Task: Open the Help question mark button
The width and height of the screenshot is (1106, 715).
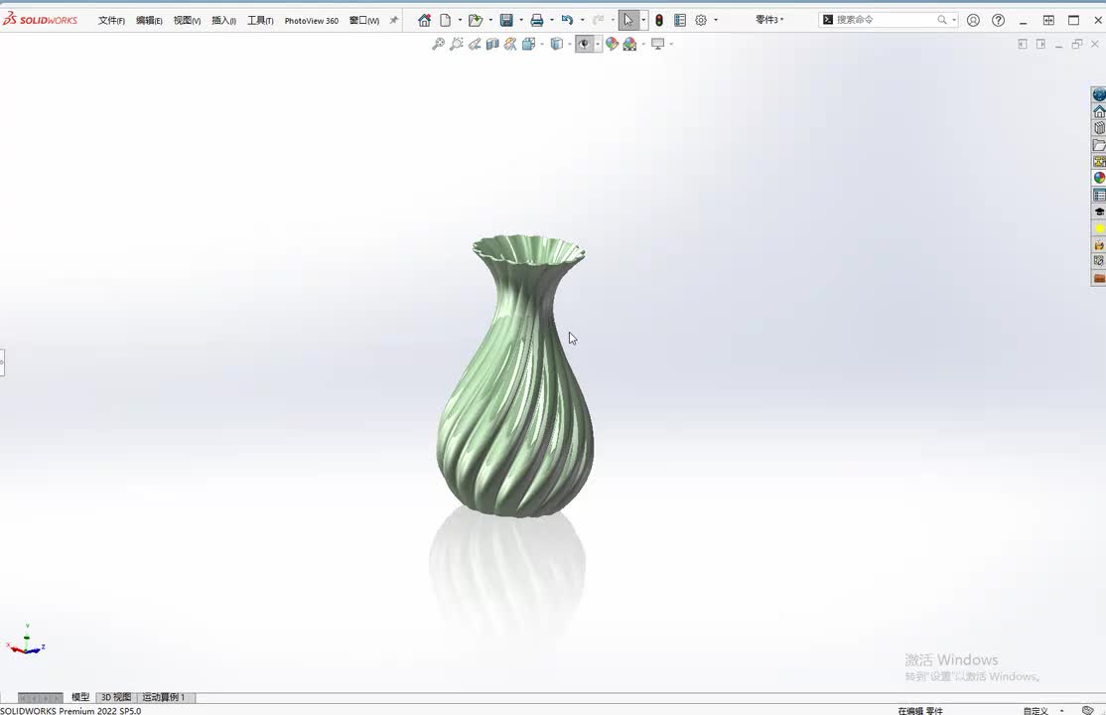Action: tap(998, 21)
